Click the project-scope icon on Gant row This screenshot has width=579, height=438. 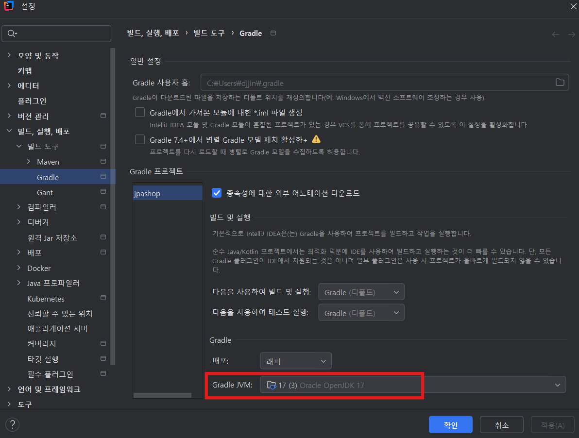(x=103, y=191)
